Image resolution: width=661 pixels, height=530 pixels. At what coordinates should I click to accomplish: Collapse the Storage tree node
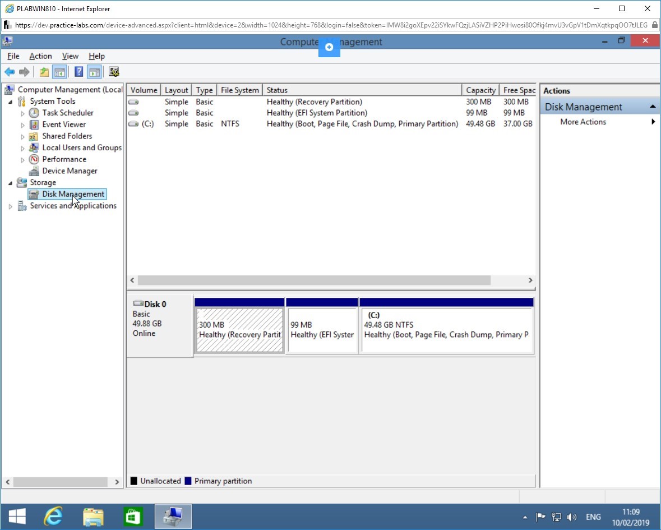click(x=11, y=183)
